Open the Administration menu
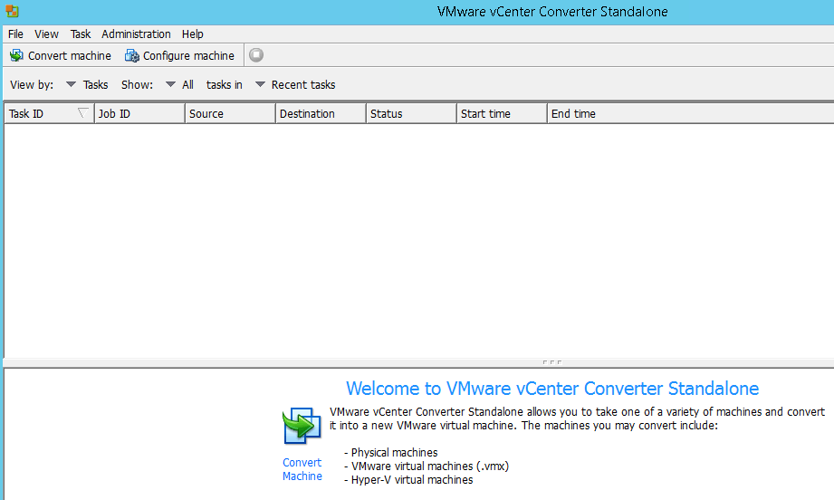834x500 pixels. coord(136,34)
